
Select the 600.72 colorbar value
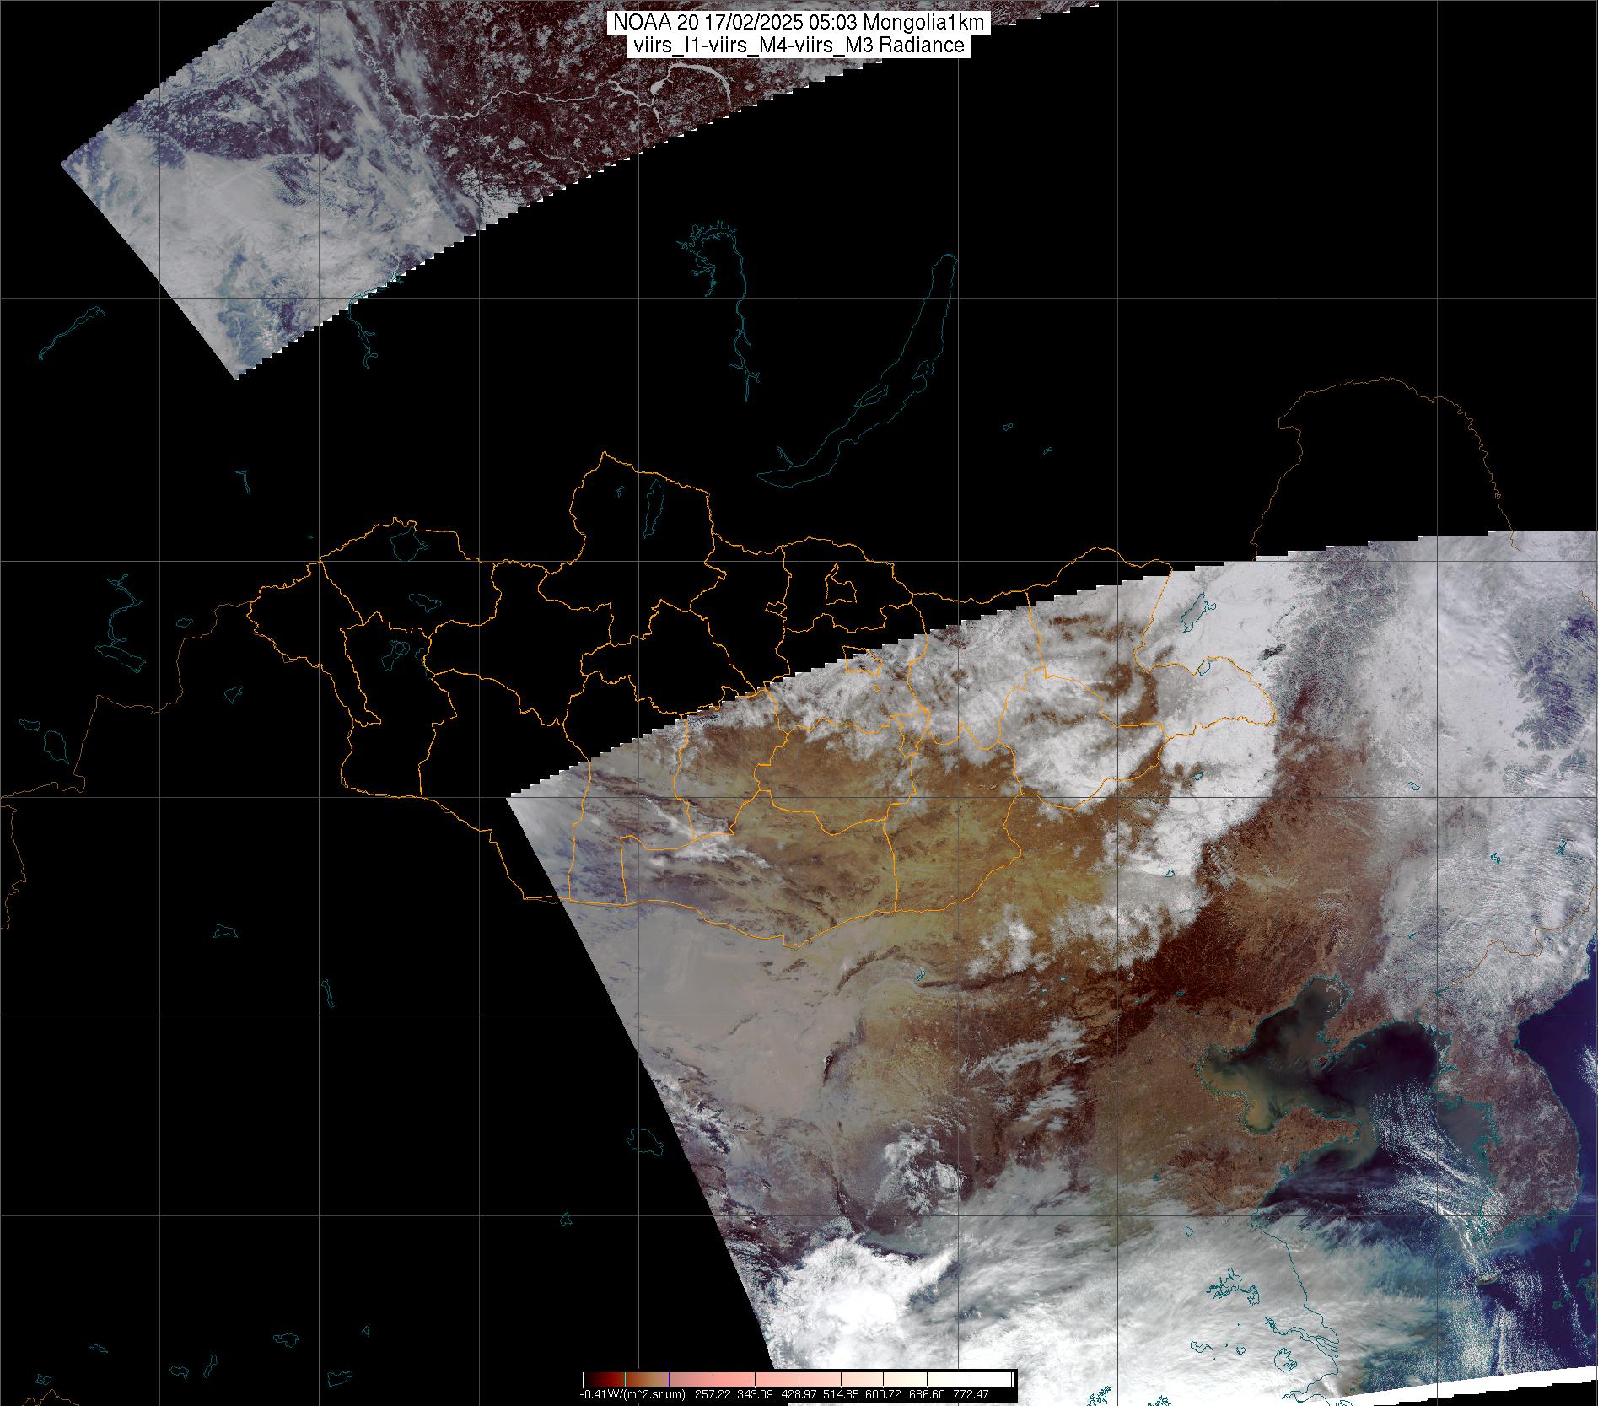[x=884, y=1394]
